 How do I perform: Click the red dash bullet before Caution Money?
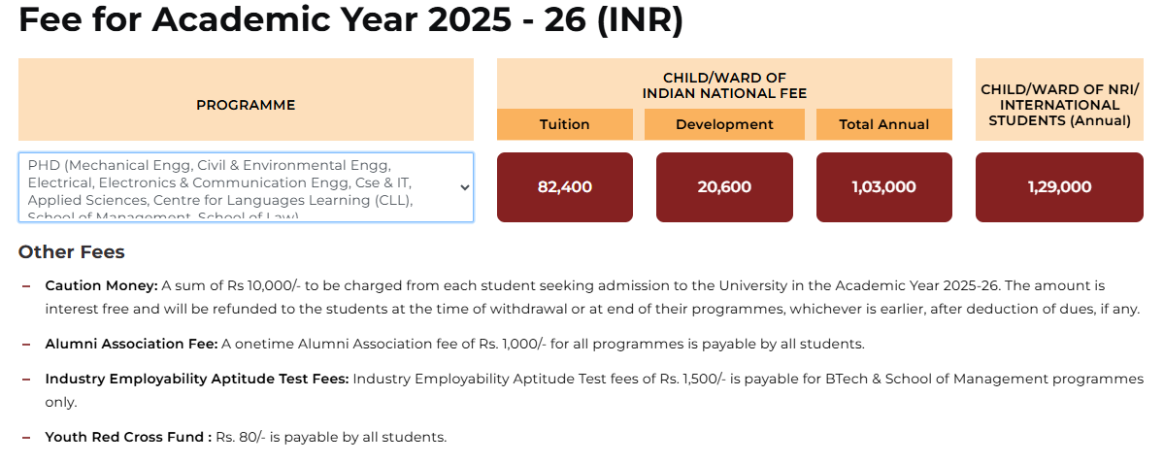click(27, 286)
